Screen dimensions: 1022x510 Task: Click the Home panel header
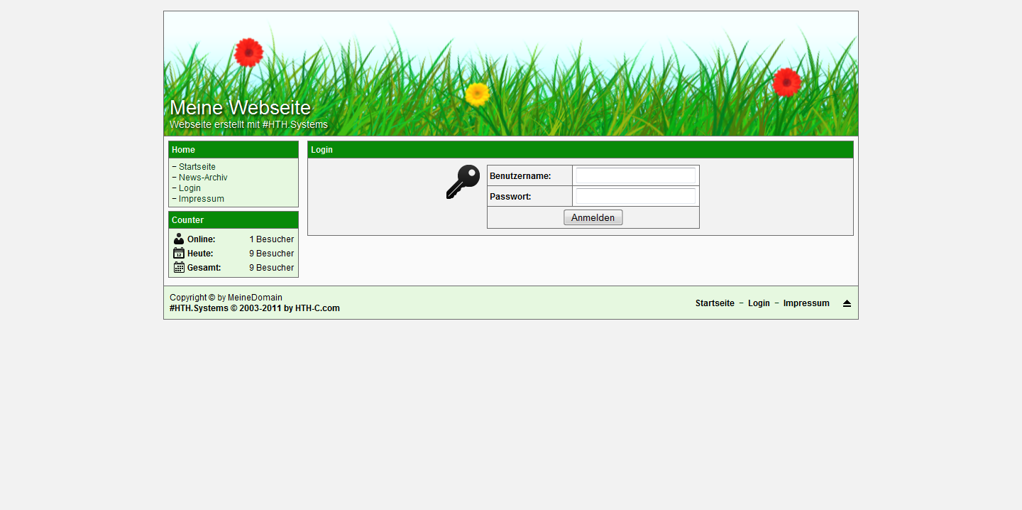[x=233, y=150]
